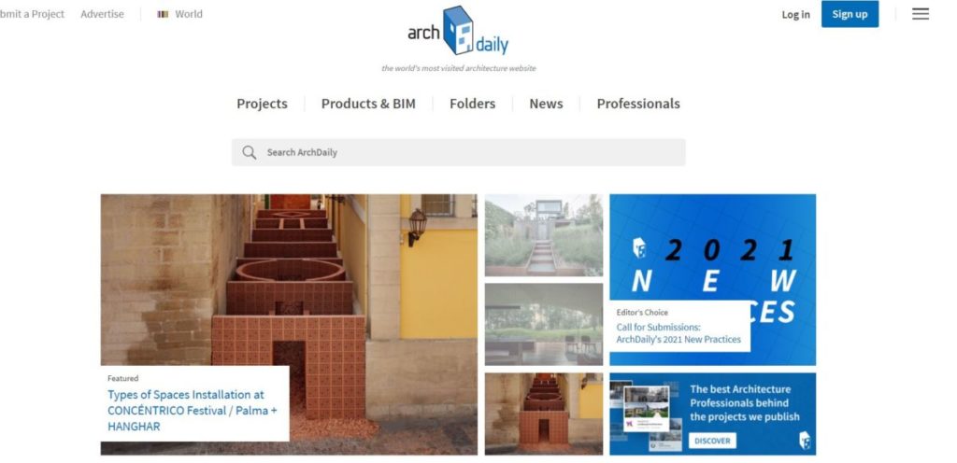This screenshot has width=957, height=463.
Task: Open the World region selector
Action: (x=180, y=14)
